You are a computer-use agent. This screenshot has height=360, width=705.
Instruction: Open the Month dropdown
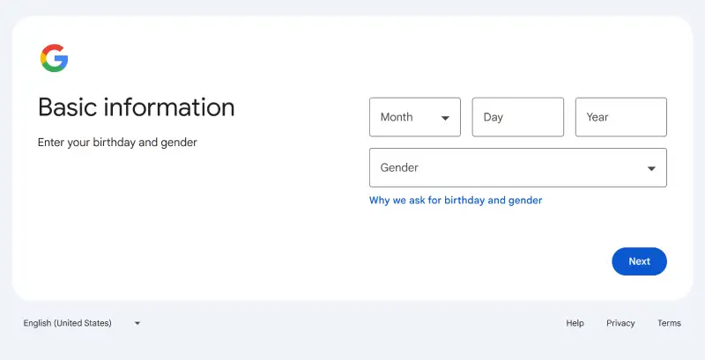tap(414, 117)
